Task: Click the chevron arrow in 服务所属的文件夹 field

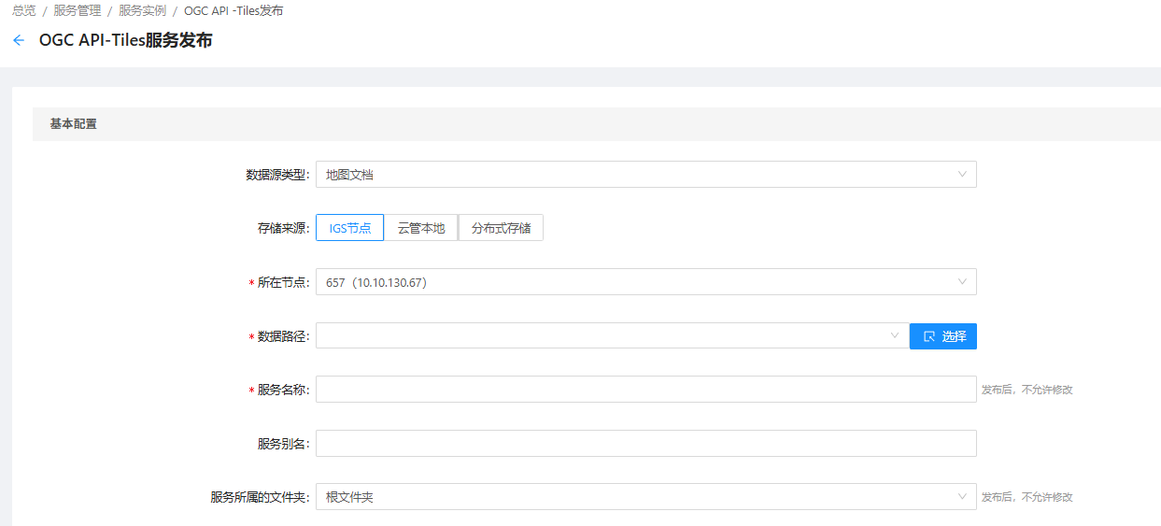Action: 962,497
